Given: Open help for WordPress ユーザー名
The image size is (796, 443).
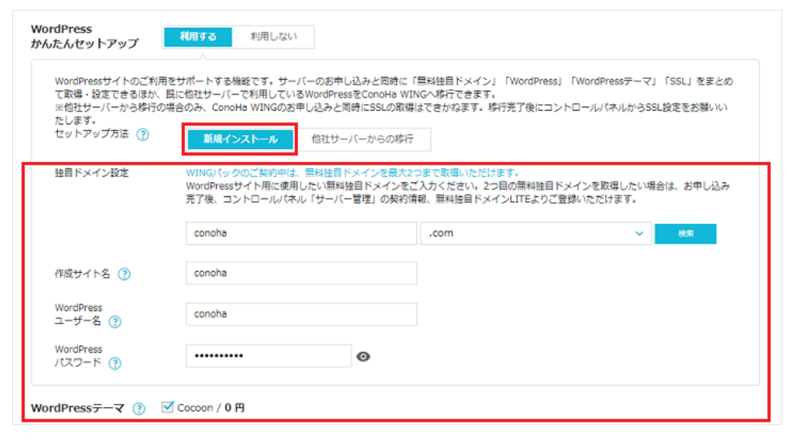Looking at the screenshot, I should tap(115, 322).
